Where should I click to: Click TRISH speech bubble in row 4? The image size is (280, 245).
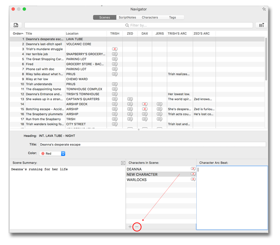(114, 54)
